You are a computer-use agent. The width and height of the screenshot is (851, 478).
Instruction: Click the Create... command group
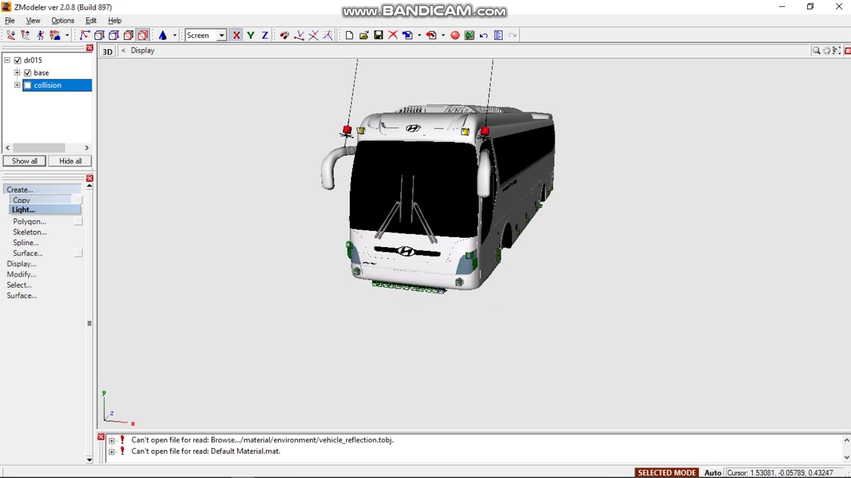(x=43, y=190)
